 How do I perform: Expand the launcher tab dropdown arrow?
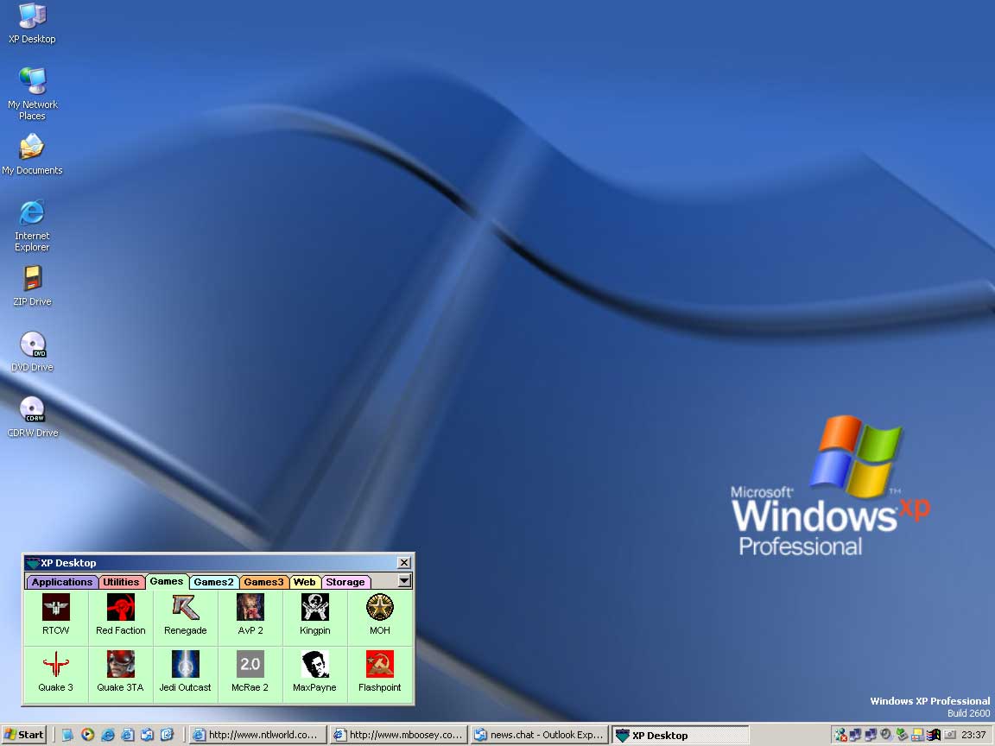404,581
